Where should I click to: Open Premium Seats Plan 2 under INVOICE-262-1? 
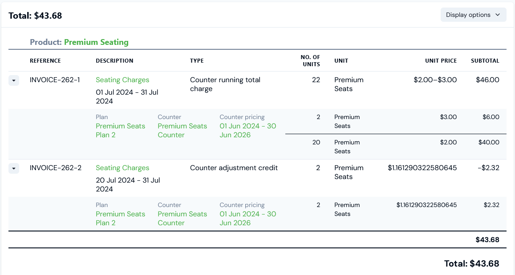(120, 130)
